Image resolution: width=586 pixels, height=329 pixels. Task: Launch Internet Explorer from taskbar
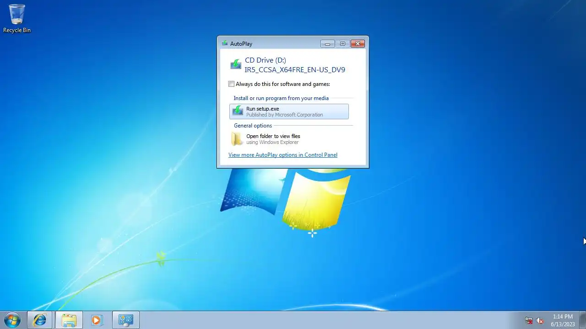pos(40,320)
